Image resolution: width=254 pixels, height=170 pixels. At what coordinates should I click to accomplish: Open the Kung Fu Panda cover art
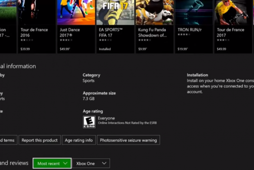point(155,12)
